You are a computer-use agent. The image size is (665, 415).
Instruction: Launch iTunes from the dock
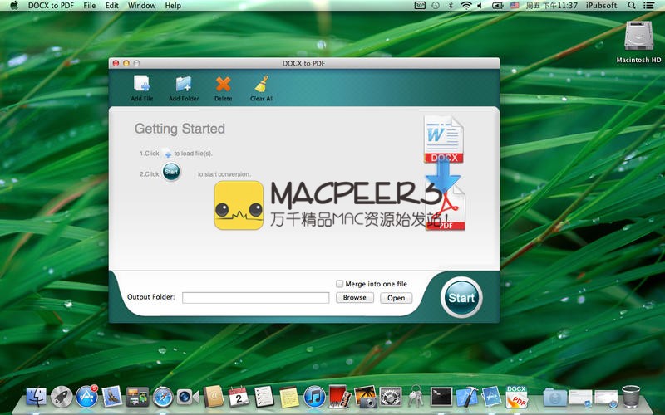[313, 397]
